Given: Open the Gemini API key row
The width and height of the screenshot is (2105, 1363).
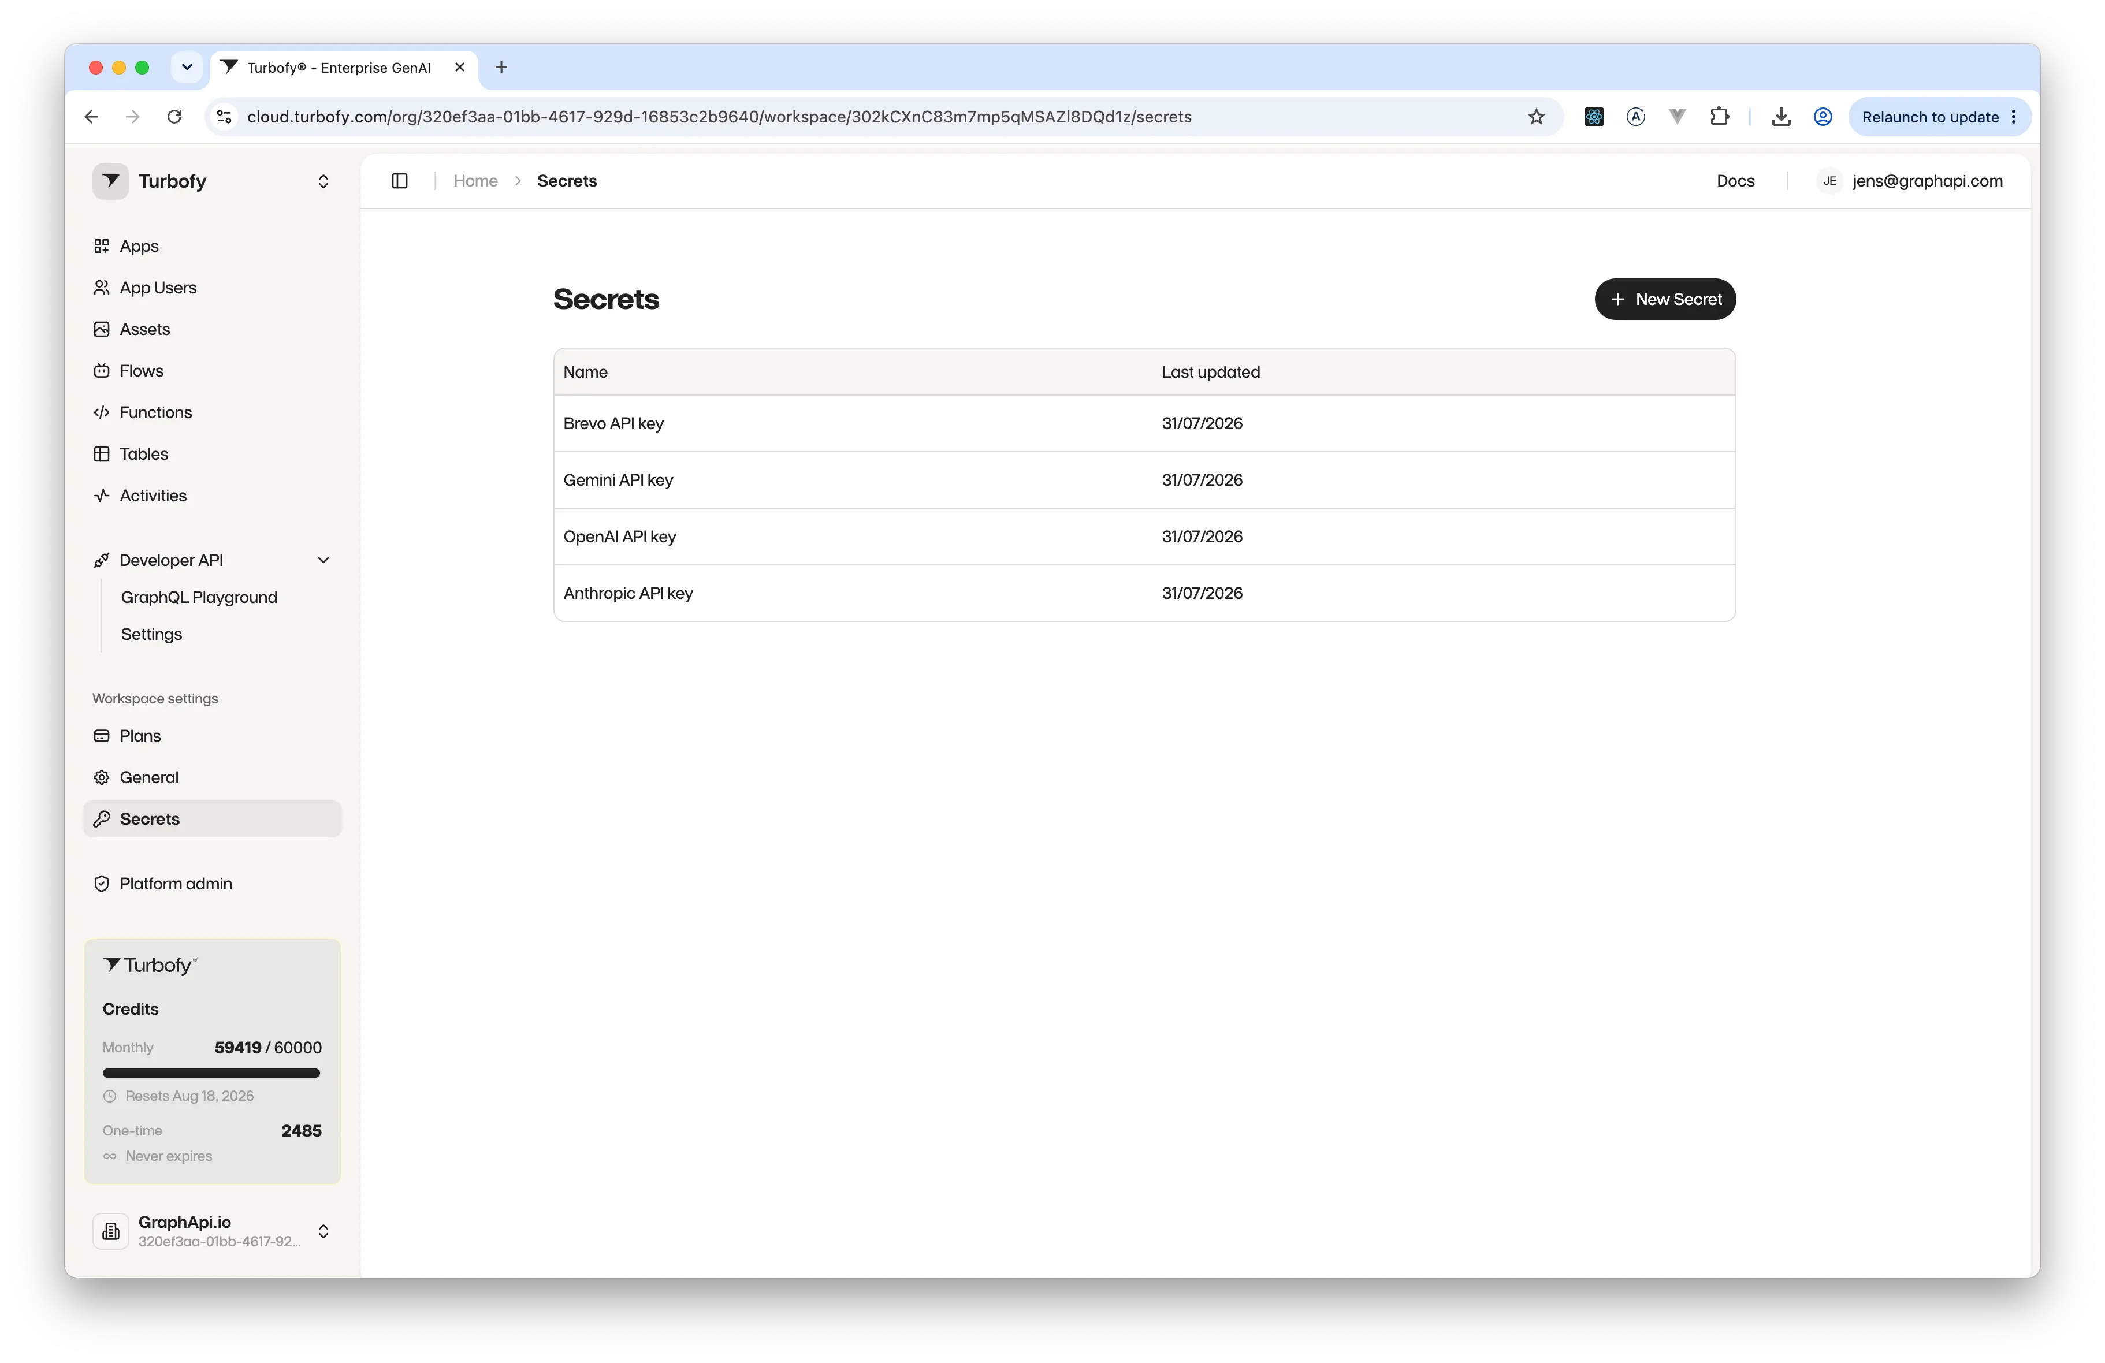Looking at the screenshot, I should tap(1144, 481).
